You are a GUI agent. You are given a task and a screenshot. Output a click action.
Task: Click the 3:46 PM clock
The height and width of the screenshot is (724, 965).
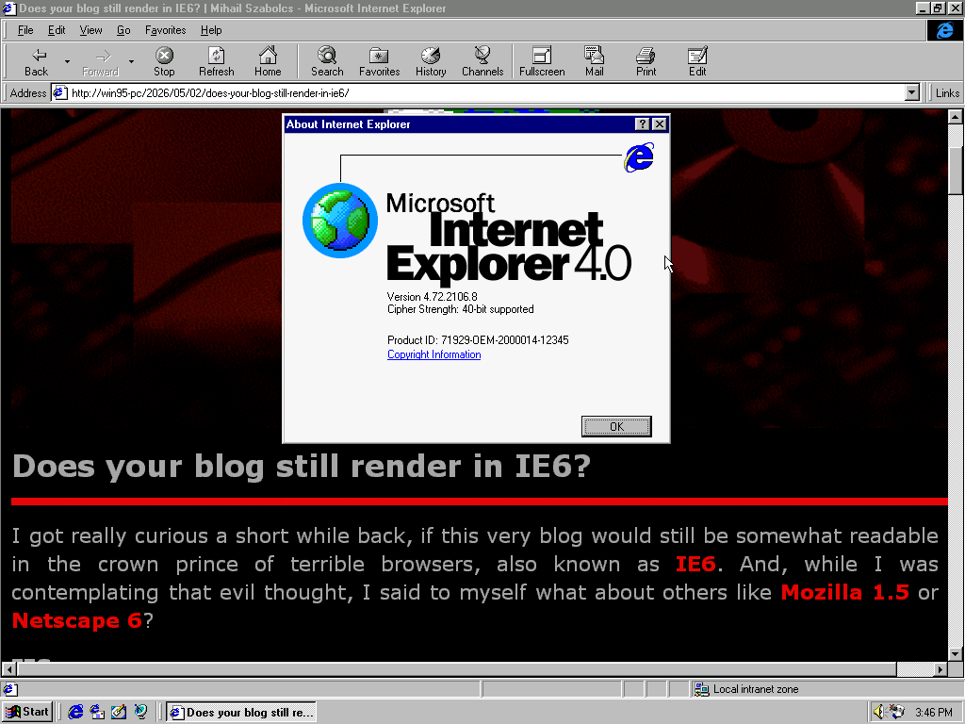click(934, 713)
